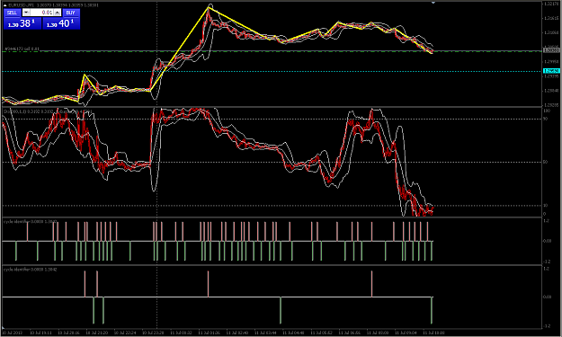Screen dimensions: 562x337
Task: Click the buy price 1.30 40 tile
Action: pos(61,23)
